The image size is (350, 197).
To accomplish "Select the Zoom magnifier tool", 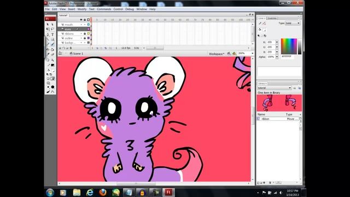I will [x=52, y=60].
